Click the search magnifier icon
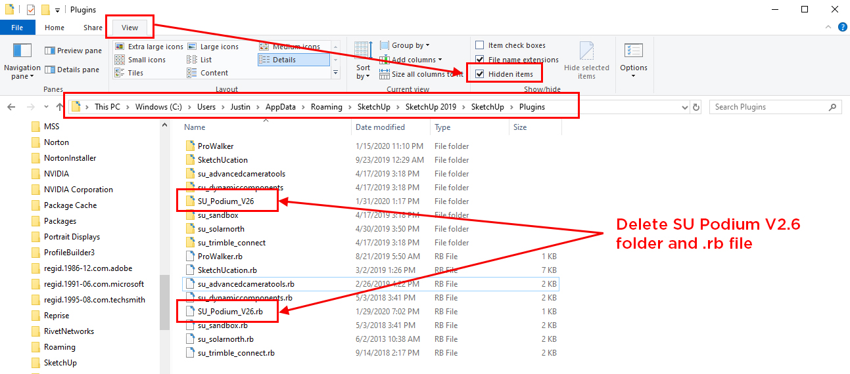 coord(832,107)
